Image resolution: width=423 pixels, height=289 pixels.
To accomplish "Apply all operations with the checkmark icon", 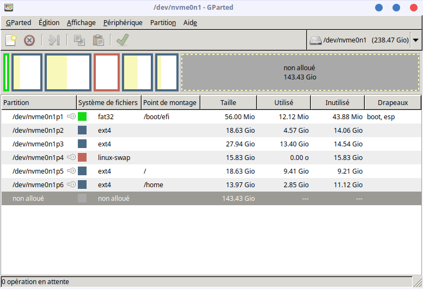I will (x=122, y=40).
